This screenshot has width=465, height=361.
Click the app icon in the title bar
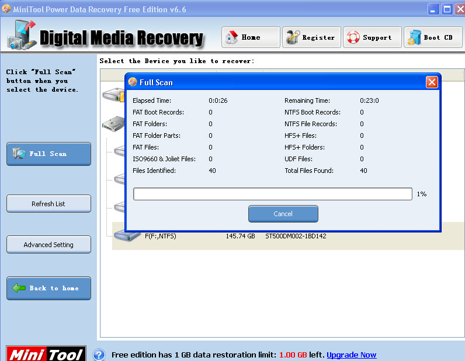(6, 9)
